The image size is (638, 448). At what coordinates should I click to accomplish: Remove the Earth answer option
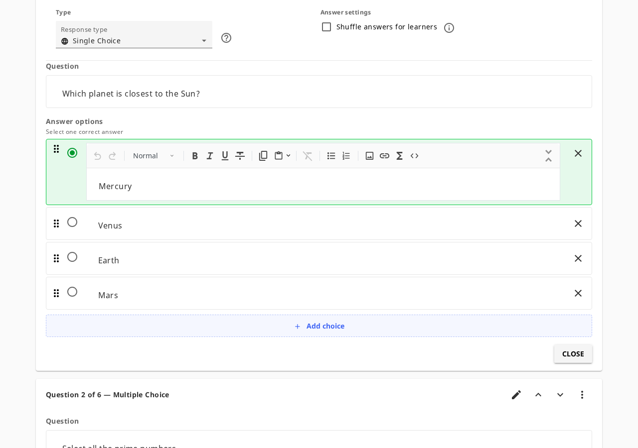pyautogui.click(x=578, y=258)
